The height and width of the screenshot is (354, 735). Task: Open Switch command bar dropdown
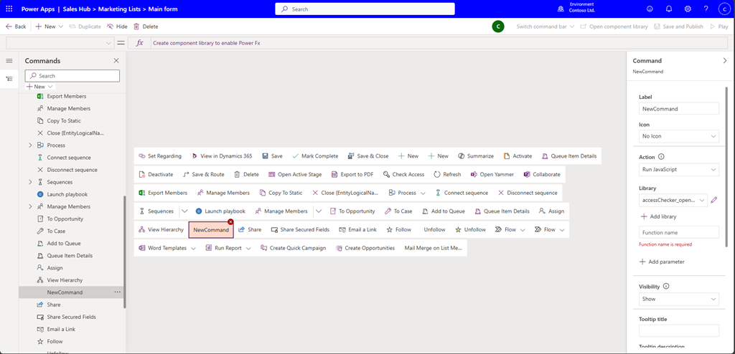point(546,27)
